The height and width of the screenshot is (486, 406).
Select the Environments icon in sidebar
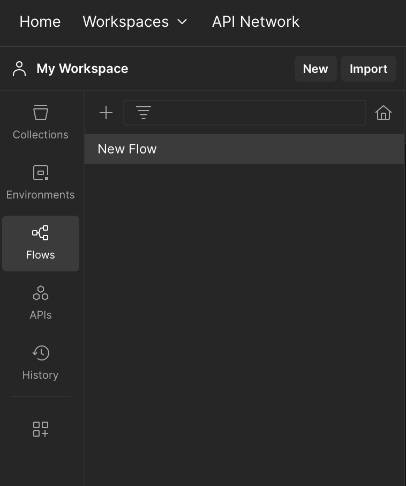[41, 173]
